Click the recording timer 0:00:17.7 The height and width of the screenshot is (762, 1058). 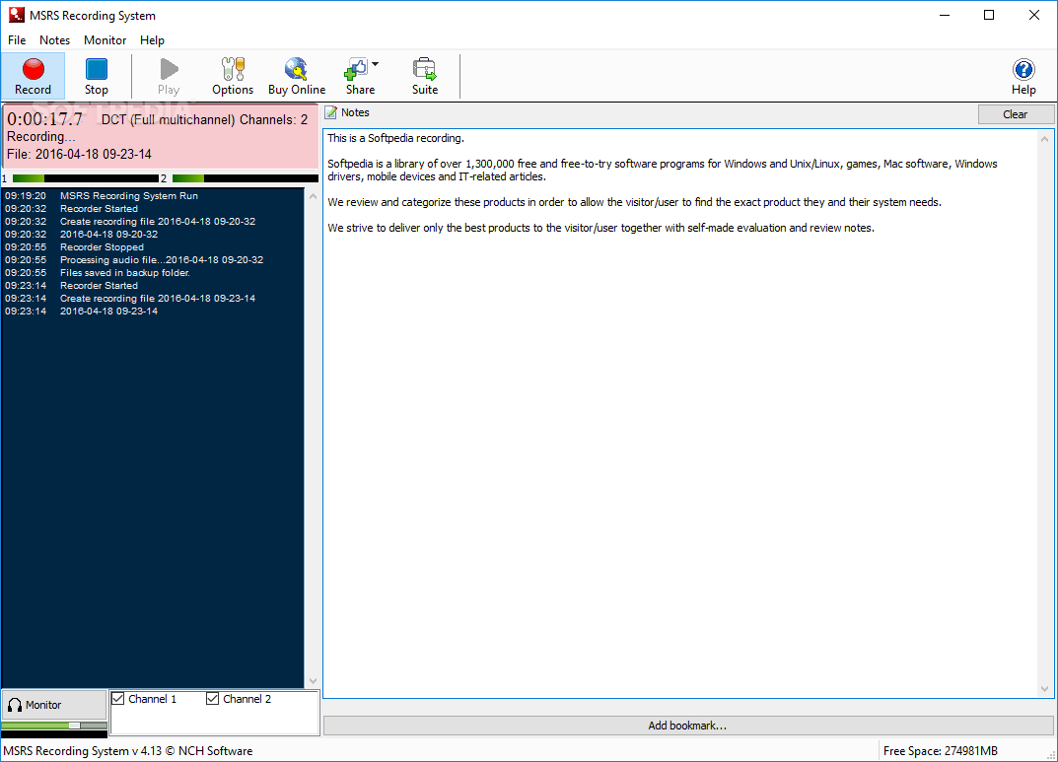pyautogui.click(x=44, y=119)
